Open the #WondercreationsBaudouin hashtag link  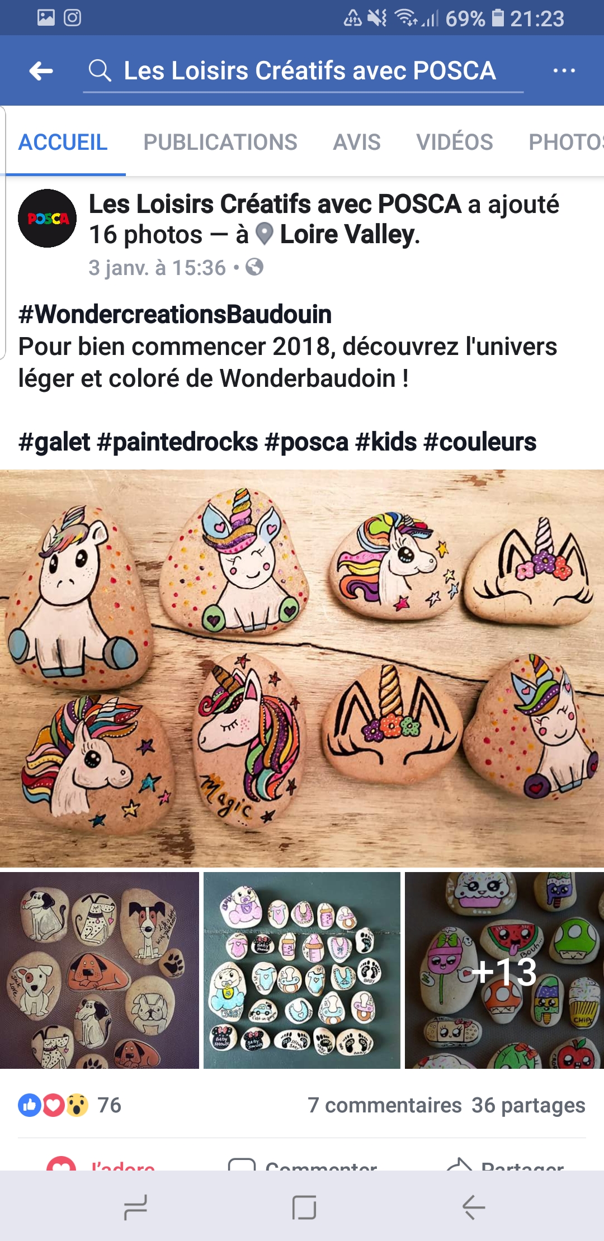pos(175,314)
